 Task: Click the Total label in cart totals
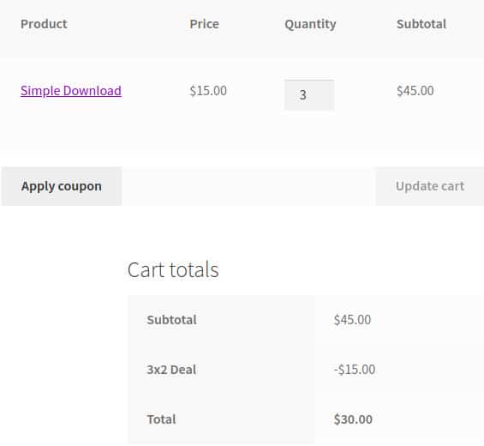[161, 419]
